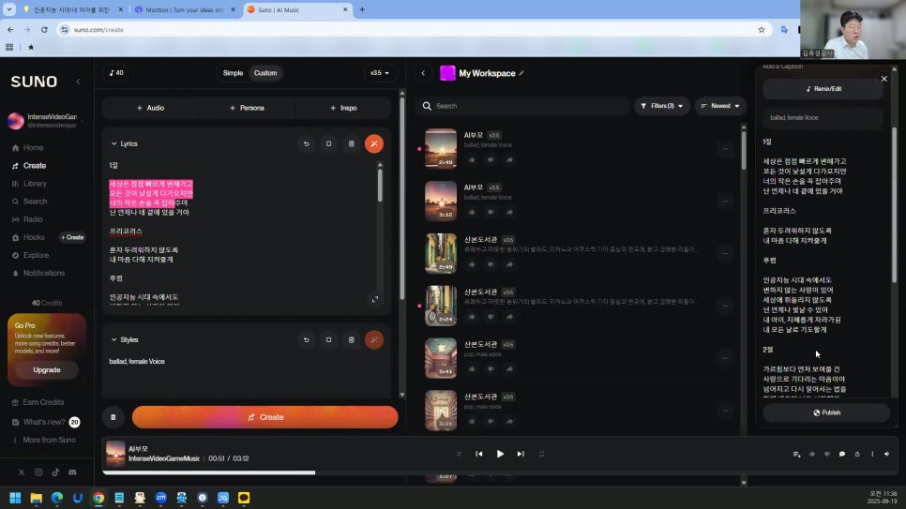Toggle shuffle in the player bar
This screenshot has height=509, width=906.
[459, 454]
